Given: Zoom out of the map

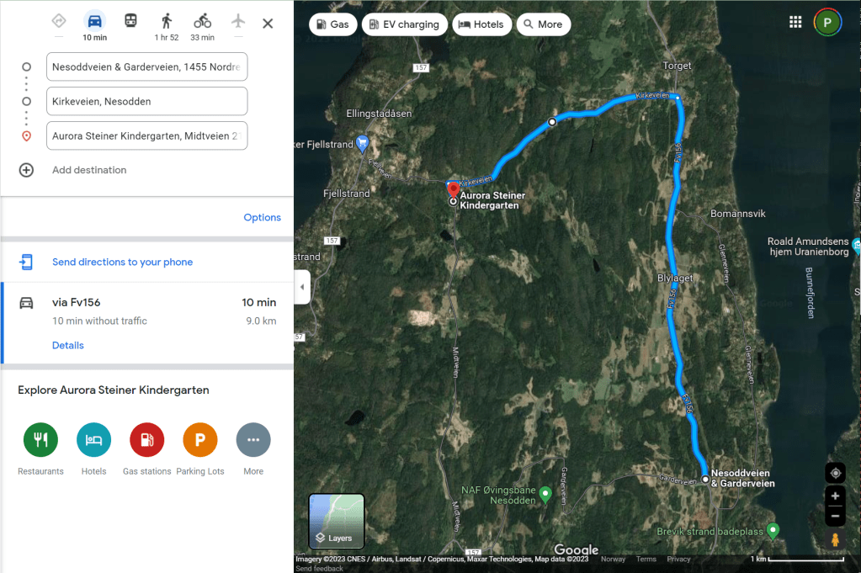Looking at the screenshot, I should [x=835, y=516].
